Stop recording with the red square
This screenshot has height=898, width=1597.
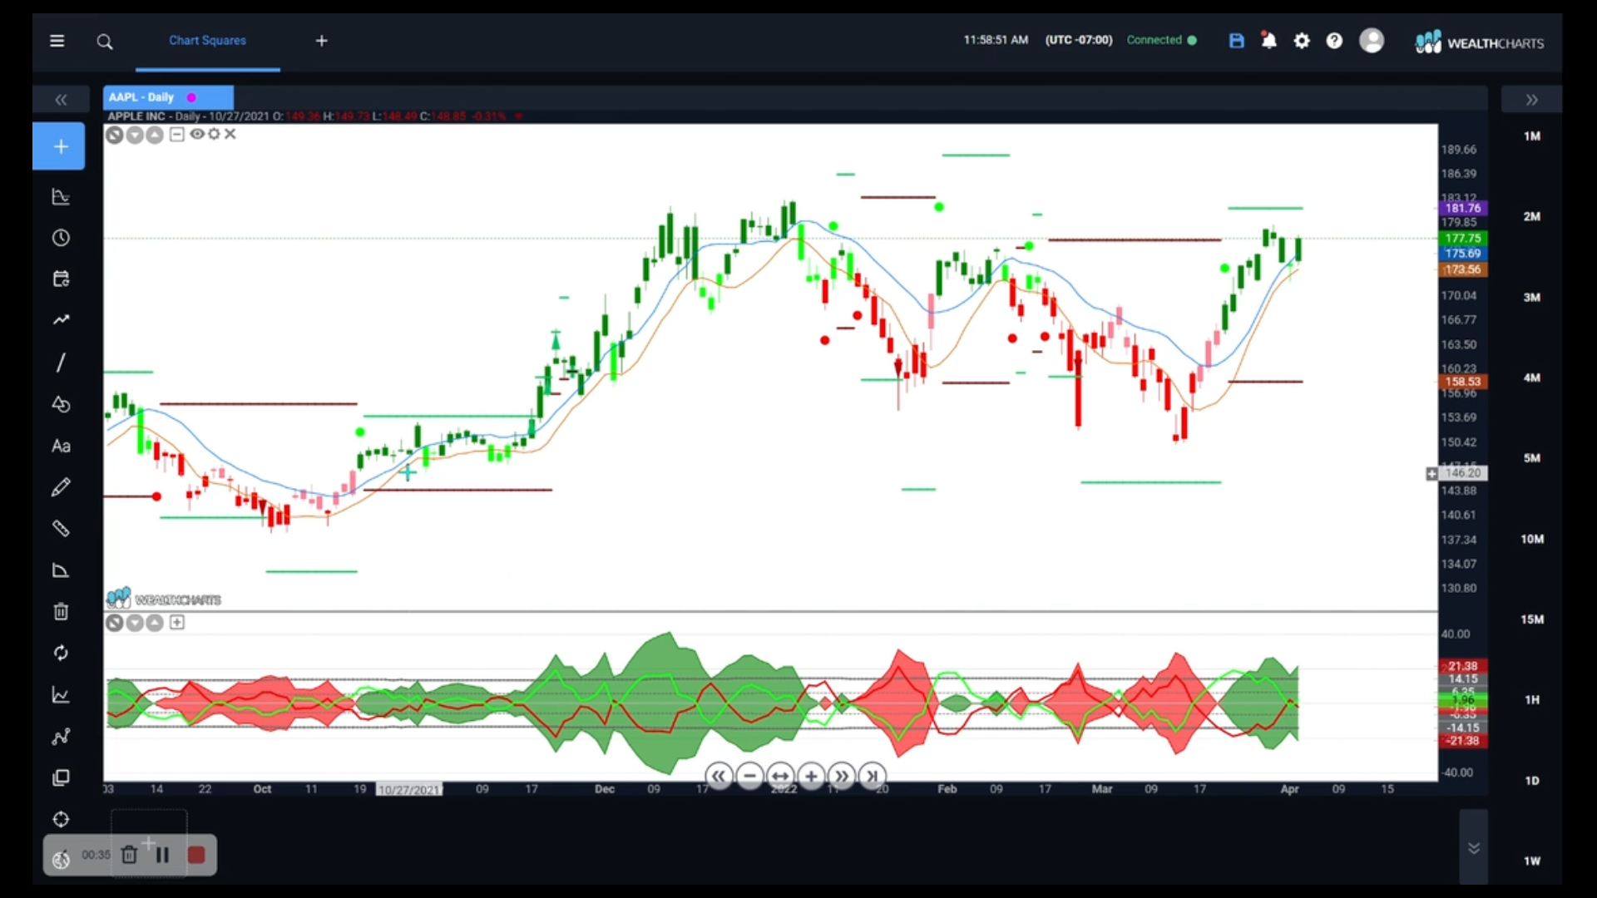pos(196,855)
